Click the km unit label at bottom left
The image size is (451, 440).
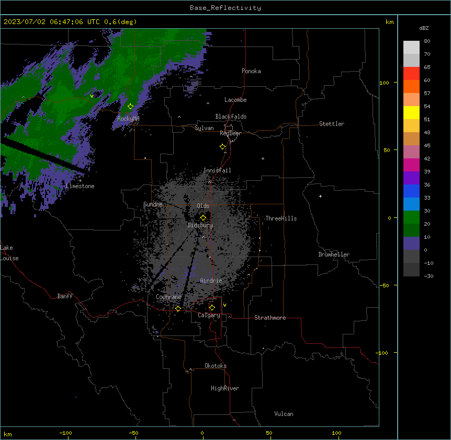click(8, 434)
